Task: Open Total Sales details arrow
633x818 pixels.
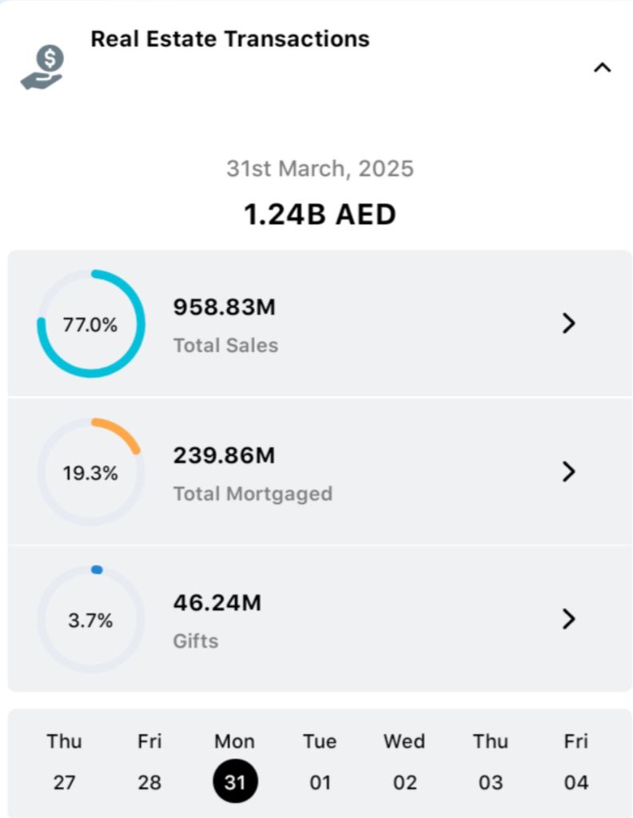Action: [x=568, y=324]
